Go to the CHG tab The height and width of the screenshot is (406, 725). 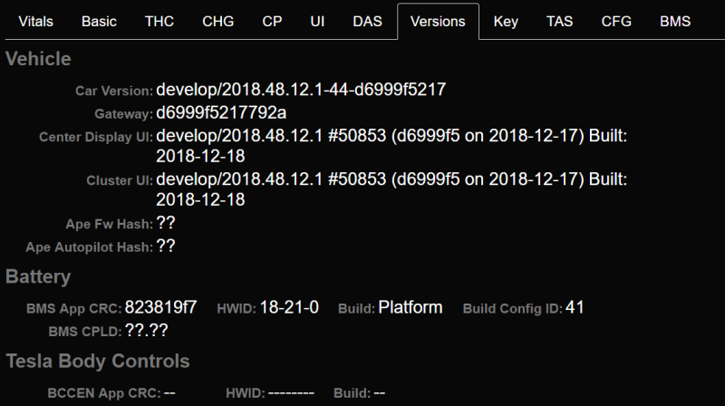tap(218, 22)
